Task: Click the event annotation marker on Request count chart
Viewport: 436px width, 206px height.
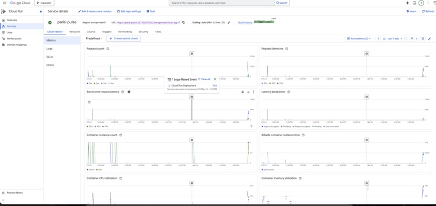Action: pos(191,54)
